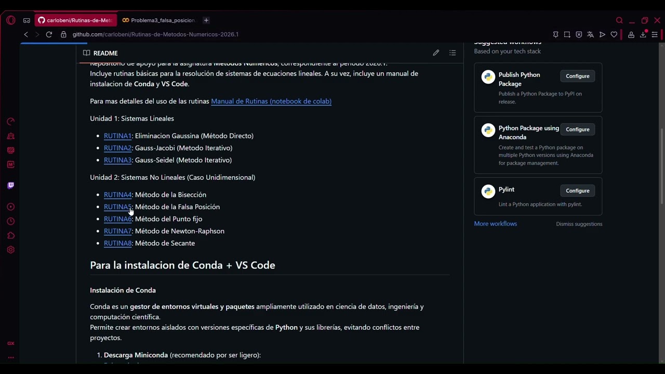This screenshot has height=374, width=665.
Task: Open the M square sidebar icon
Action: pyautogui.click(x=10, y=165)
